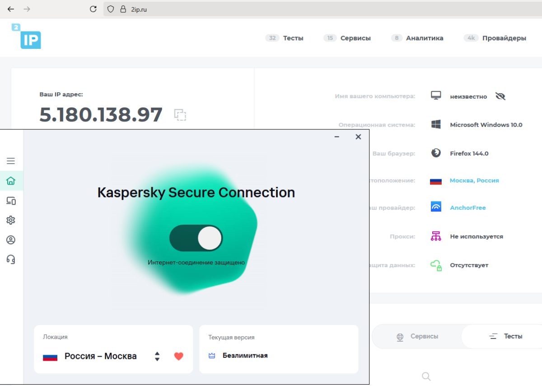This screenshot has height=386, width=542.
Task: Click the Не используется proxy value
Action: [477, 236]
